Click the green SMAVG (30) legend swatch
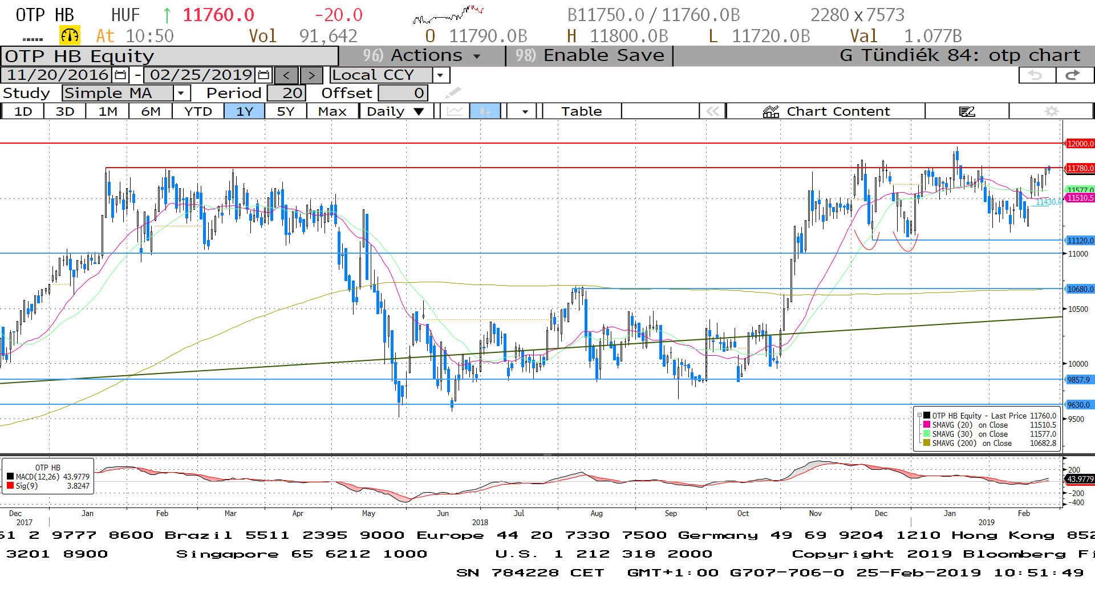The height and width of the screenshot is (593, 1095). click(x=927, y=434)
